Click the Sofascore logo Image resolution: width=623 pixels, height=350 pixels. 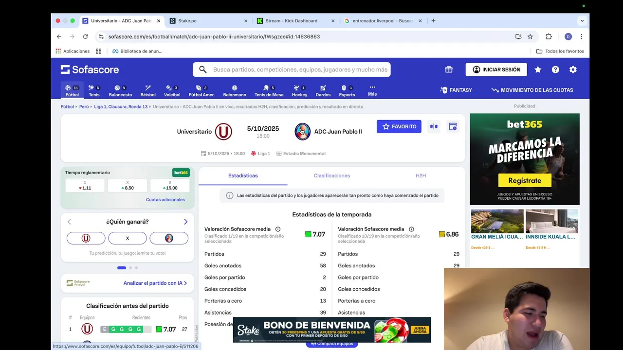(x=90, y=70)
